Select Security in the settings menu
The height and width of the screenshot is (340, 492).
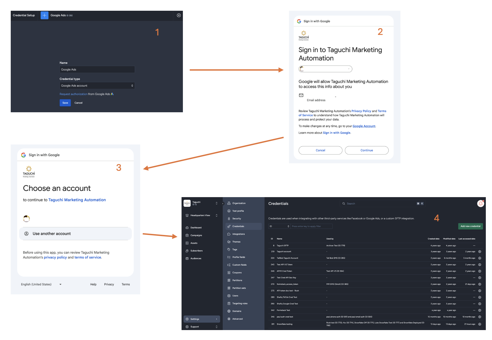pyautogui.click(x=237, y=219)
